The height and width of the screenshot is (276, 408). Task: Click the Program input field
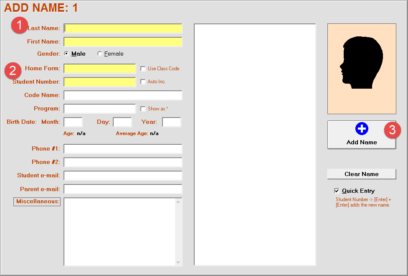click(x=100, y=109)
